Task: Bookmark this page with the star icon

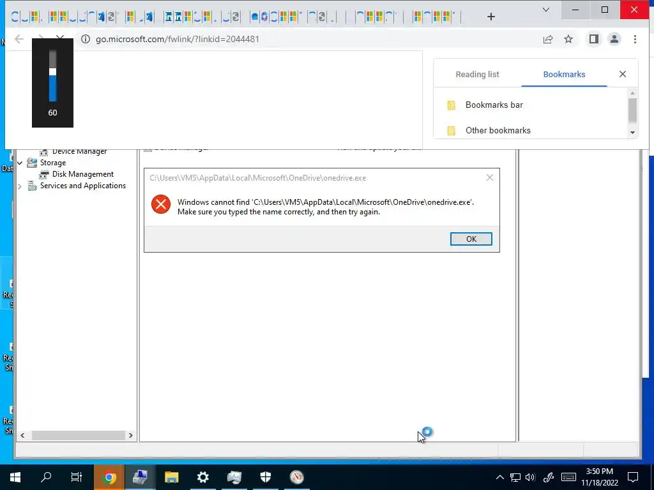Action: pos(568,39)
